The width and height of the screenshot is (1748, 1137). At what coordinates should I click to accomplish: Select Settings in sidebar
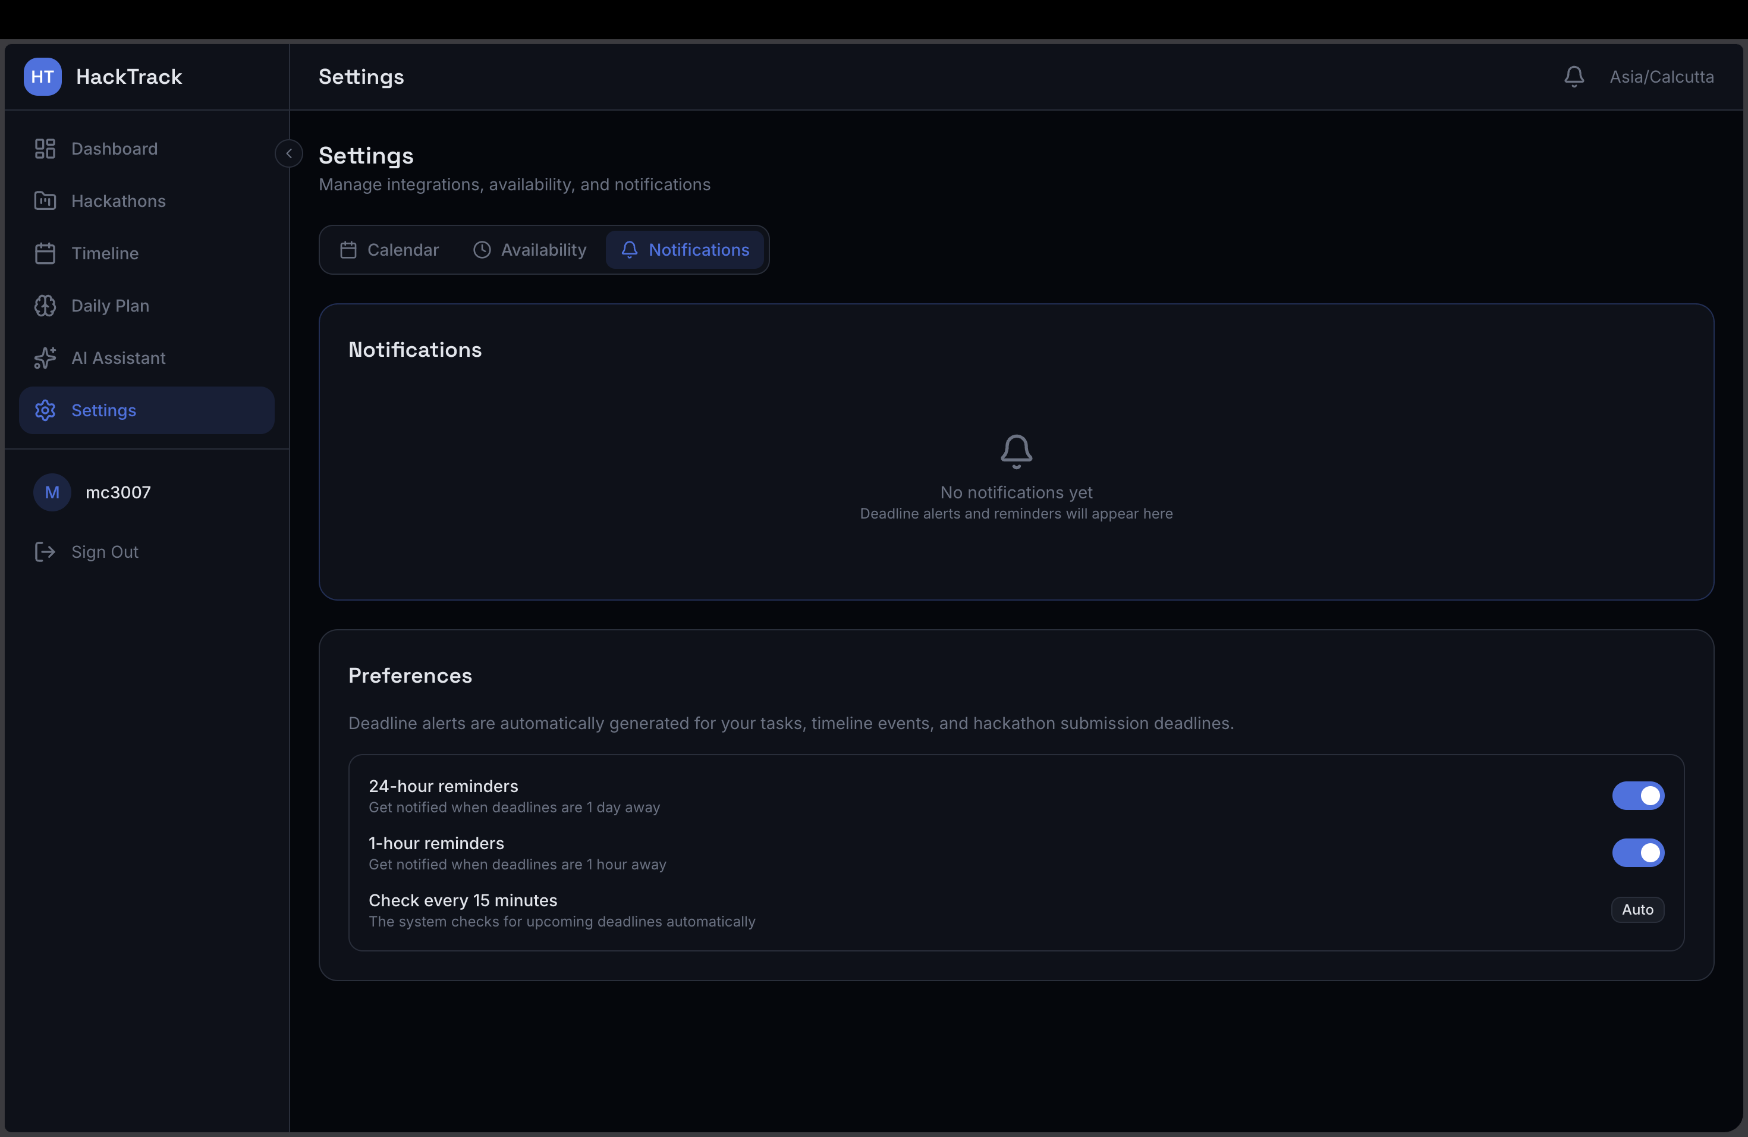coord(147,410)
